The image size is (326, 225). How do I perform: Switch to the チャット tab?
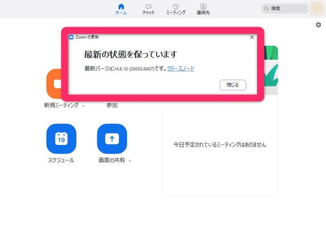148,9
